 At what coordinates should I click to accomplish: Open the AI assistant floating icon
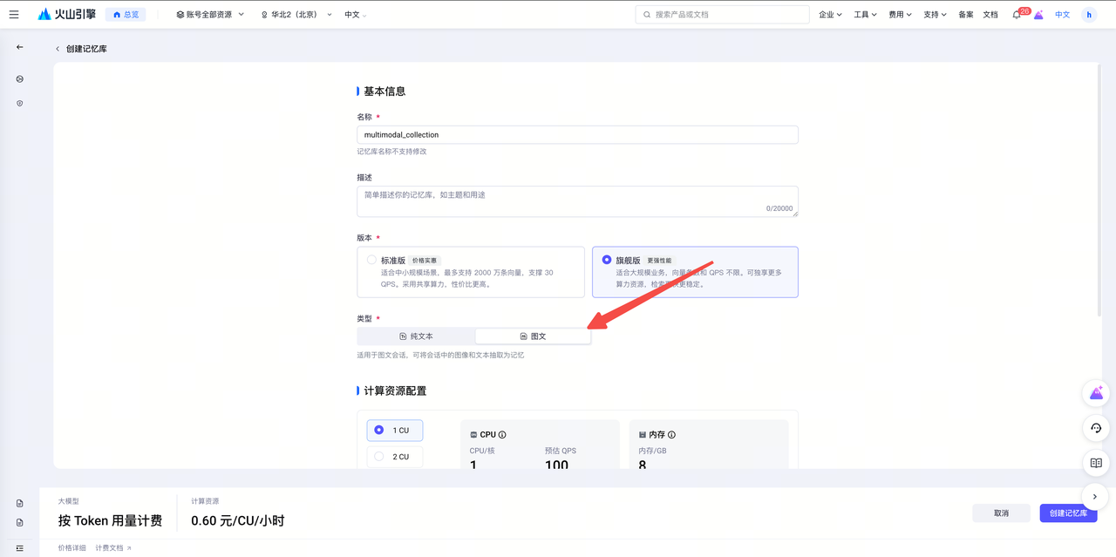click(1096, 393)
